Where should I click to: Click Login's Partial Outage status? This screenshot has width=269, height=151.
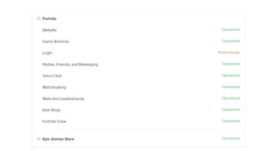pyautogui.click(x=229, y=53)
